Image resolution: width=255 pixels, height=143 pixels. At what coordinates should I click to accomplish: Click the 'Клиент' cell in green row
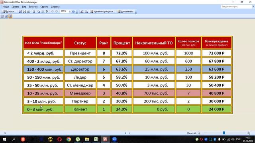pyautogui.click(x=80, y=109)
